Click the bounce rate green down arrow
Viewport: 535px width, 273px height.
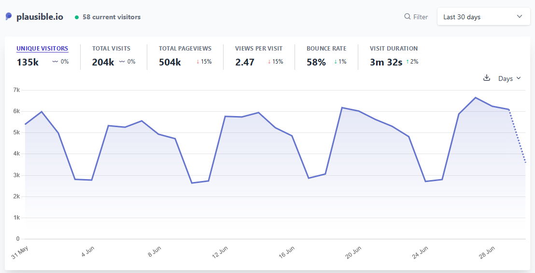pyautogui.click(x=336, y=62)
